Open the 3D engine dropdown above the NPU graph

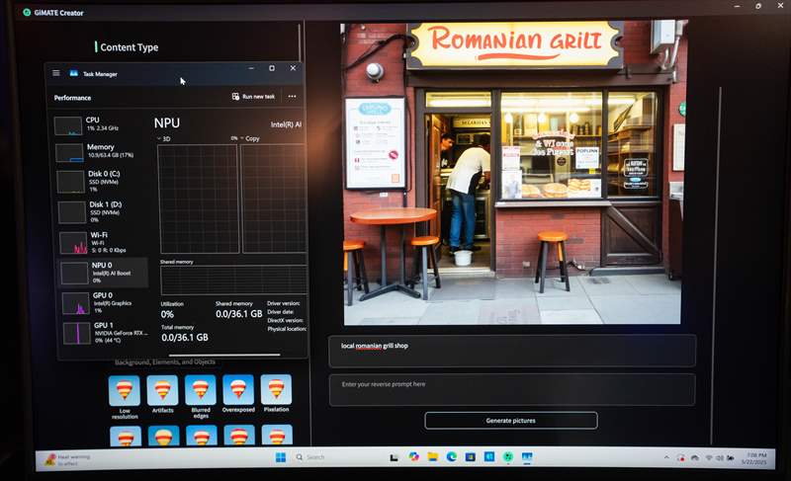click(x=163, y=138)
